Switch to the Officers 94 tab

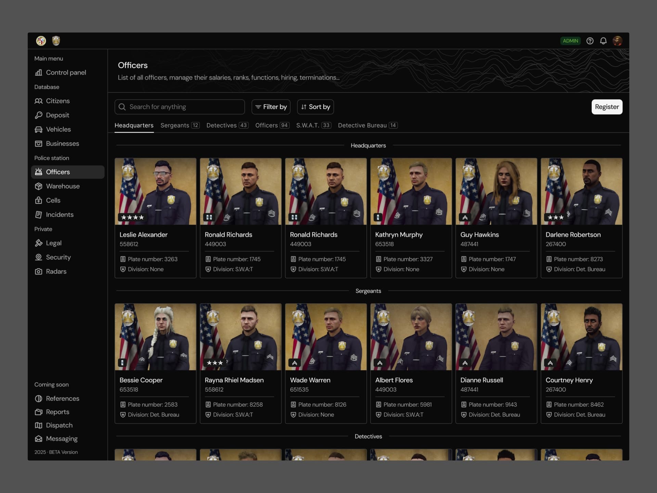[x=272, y=125]
